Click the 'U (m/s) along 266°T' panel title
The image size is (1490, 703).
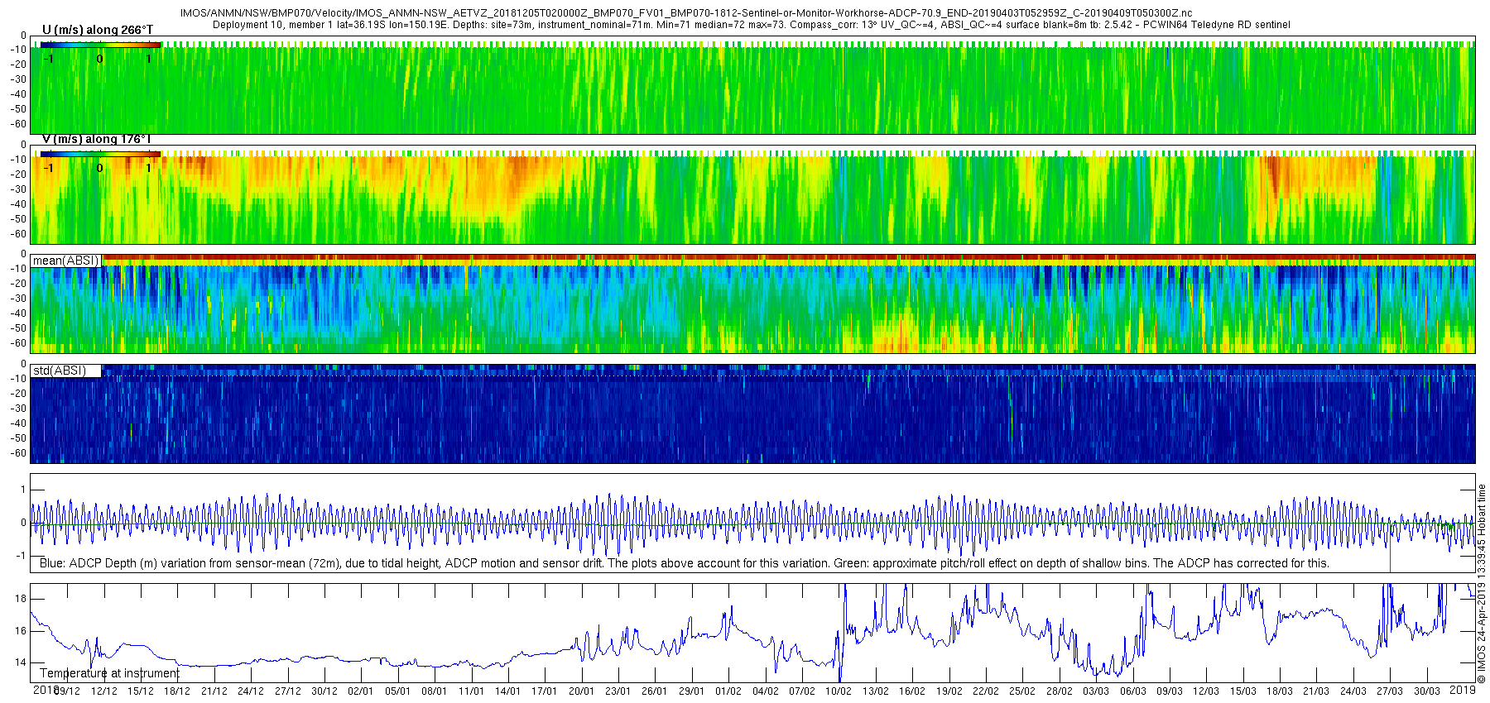coord(98,30)
